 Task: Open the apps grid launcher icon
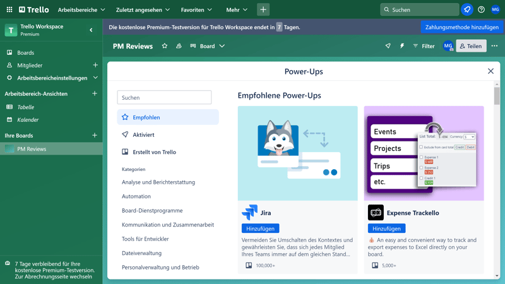[9, 9]
